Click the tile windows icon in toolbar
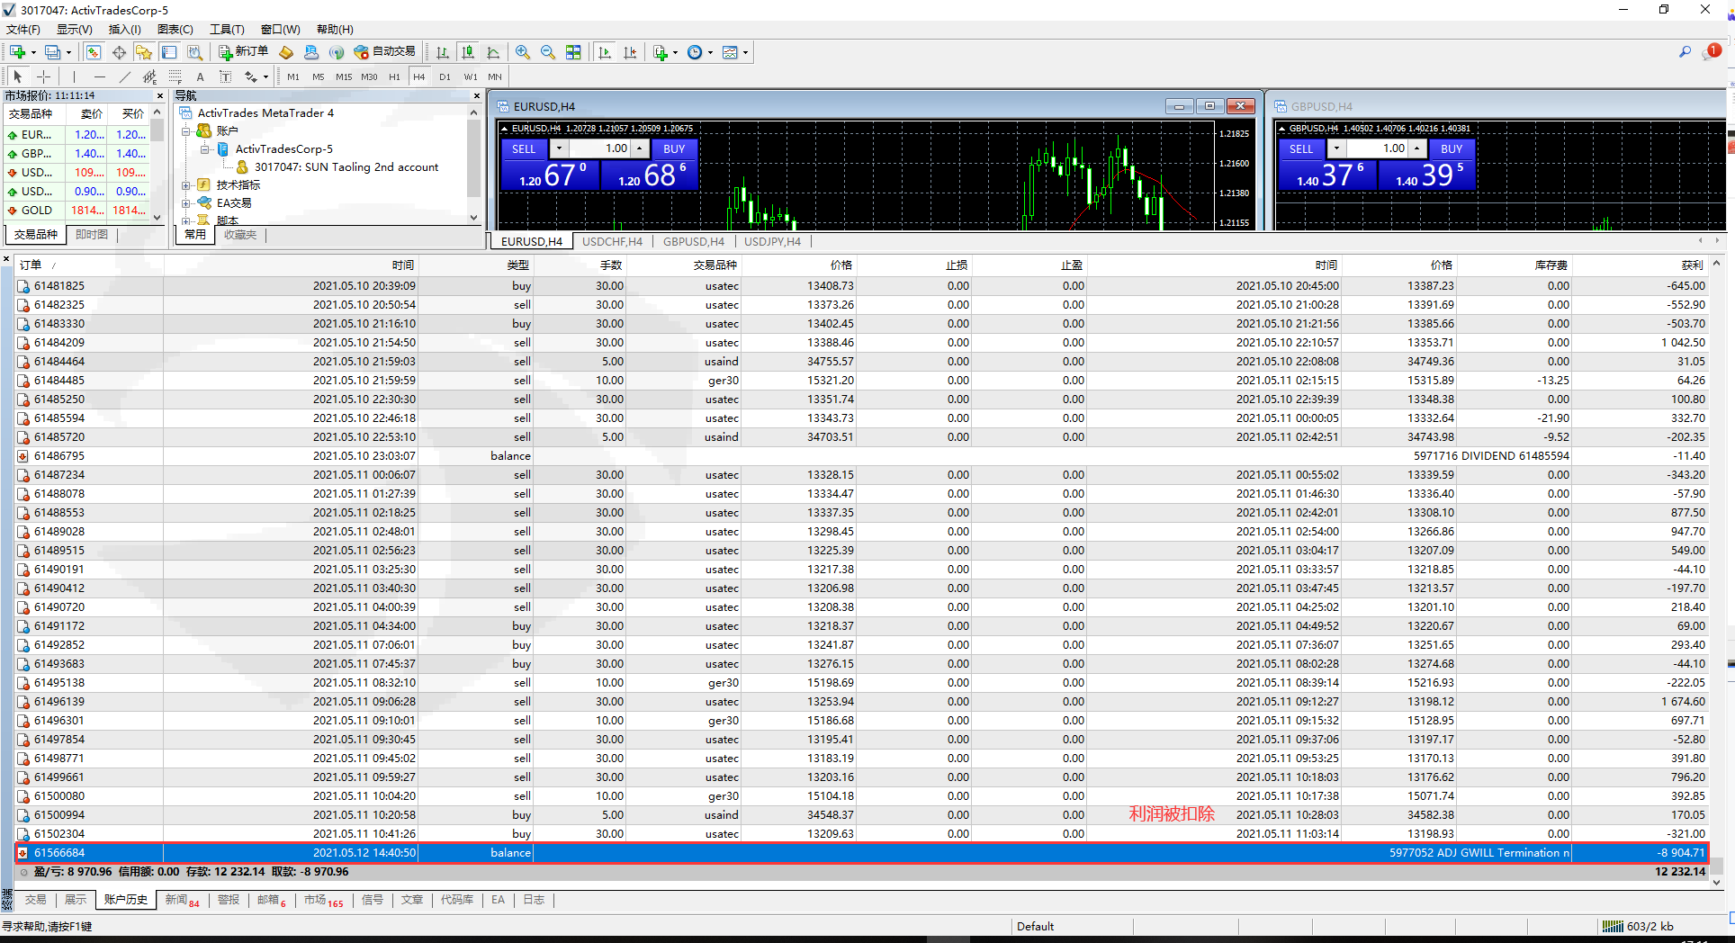1735x943 pixels. pyautogui.click(x=573, y=52)
